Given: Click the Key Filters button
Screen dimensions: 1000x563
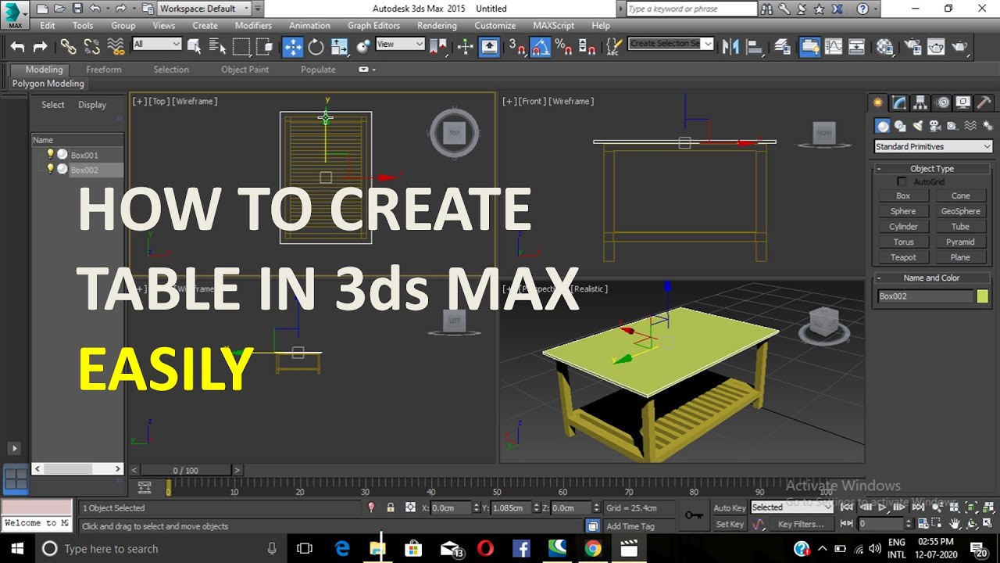Looking at the screenshot, I should [x=801, y=524].
